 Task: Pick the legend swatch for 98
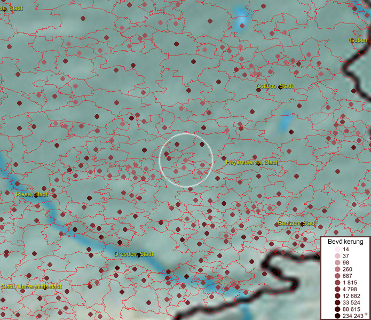pyautogui.click(x=337, y=262)
